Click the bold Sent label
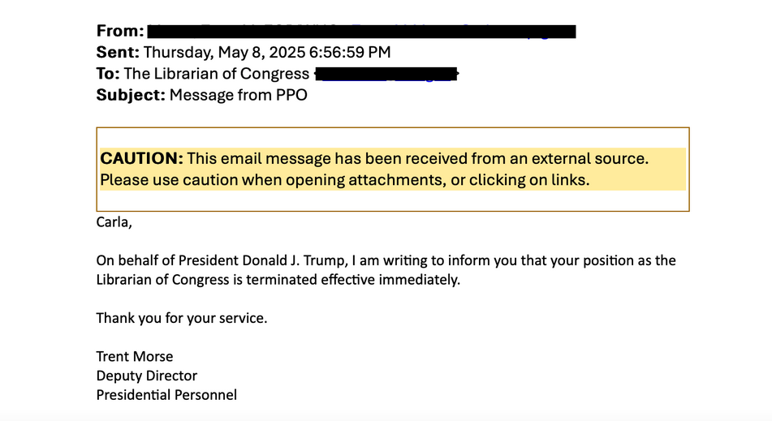This screenshot has height=421, width=772. pos(118,52)
